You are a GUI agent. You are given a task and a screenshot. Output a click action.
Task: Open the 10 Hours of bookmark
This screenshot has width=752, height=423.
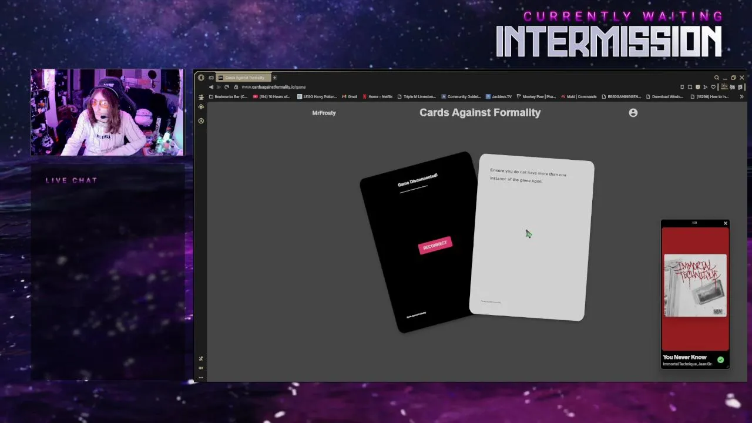271,97
